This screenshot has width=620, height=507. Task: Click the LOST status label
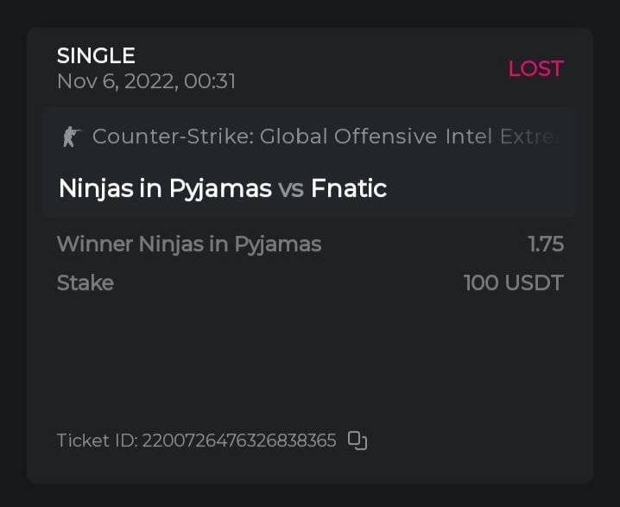tap(535, 69)
